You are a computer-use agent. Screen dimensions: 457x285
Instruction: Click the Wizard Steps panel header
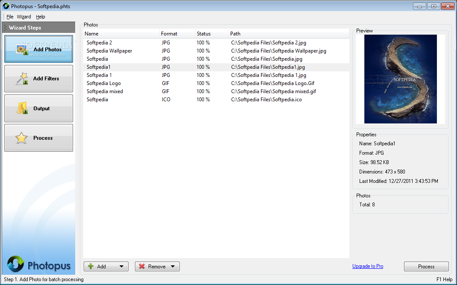[38, 28]
